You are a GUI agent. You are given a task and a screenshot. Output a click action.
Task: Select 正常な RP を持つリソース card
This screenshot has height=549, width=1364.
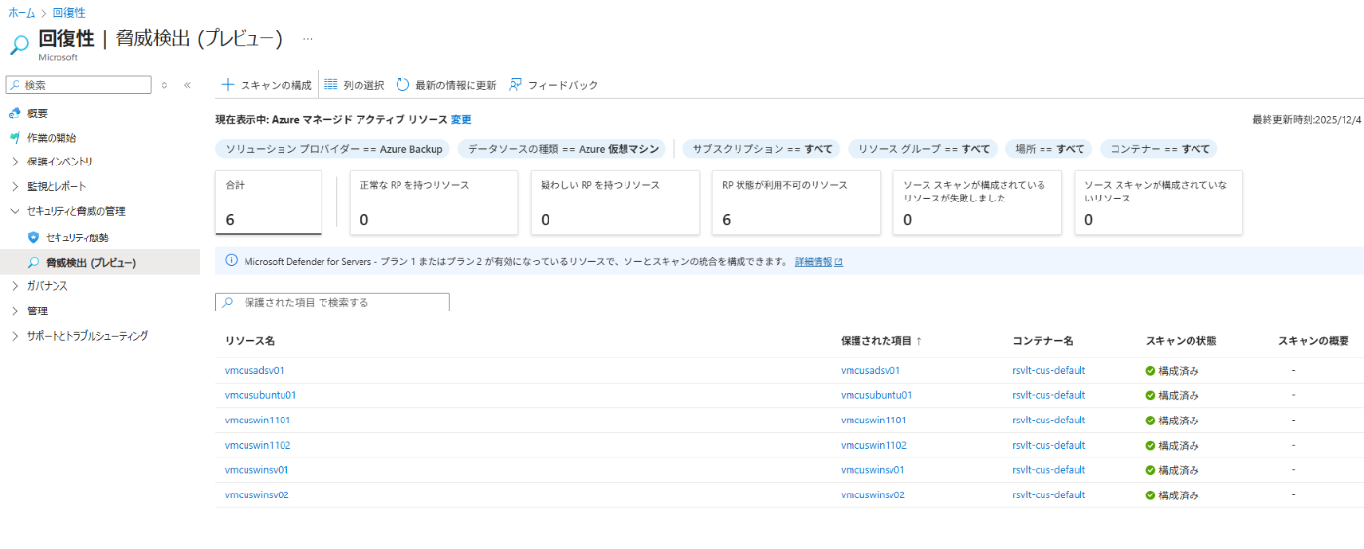tap(434, 202)
